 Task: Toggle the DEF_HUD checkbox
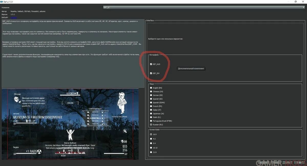point(151,64)
